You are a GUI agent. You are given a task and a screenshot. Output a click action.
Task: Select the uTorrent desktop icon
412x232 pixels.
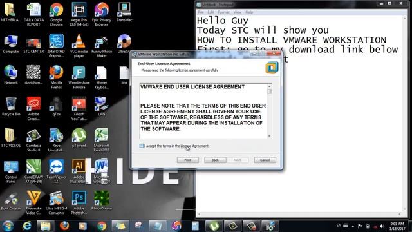[79, 138]
